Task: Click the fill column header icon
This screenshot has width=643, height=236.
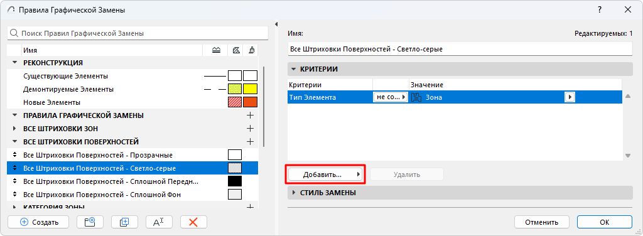Action: [x=235, y=50]
